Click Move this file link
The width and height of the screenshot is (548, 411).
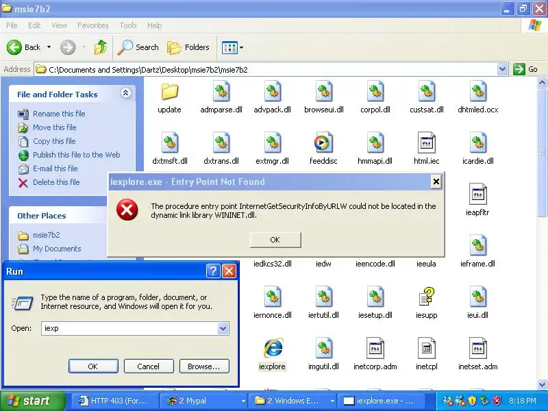(x=54, y=127)
